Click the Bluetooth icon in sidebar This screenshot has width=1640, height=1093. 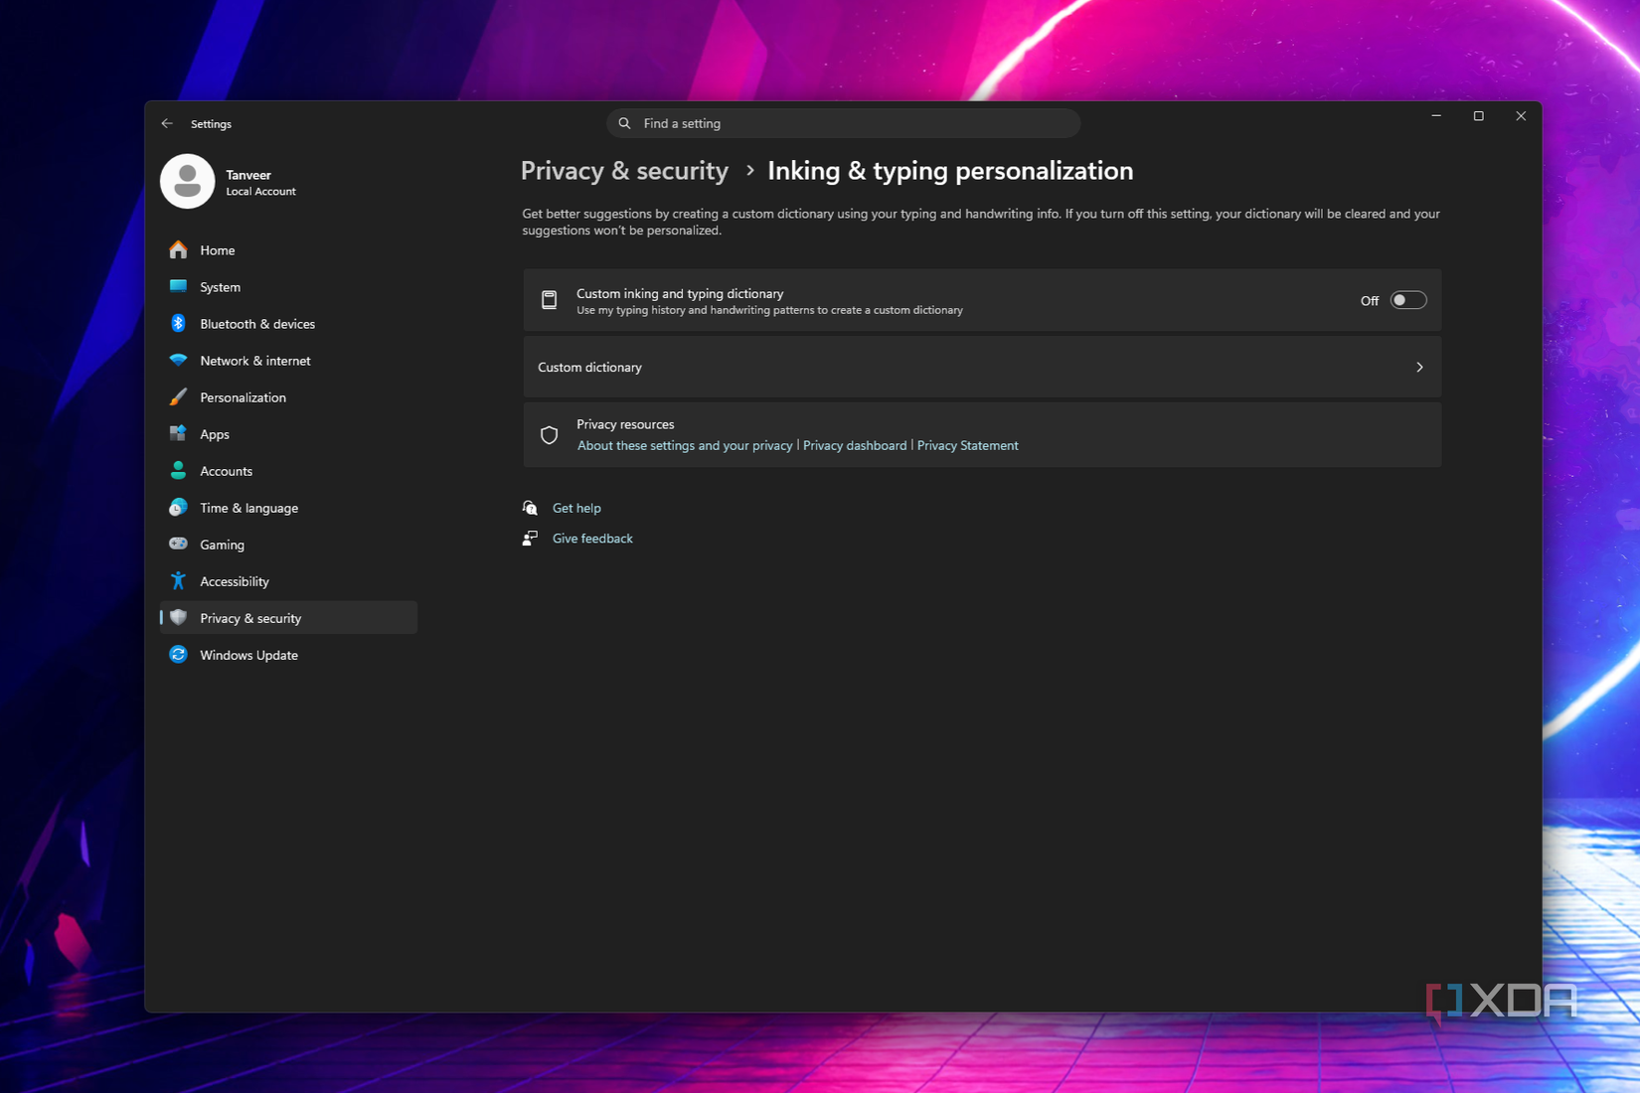[178, 323]
